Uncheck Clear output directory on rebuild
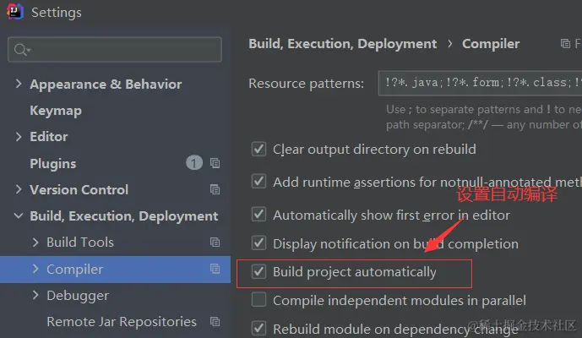The height and width of the screenshot is (338, 582). [x=259, y=150]
